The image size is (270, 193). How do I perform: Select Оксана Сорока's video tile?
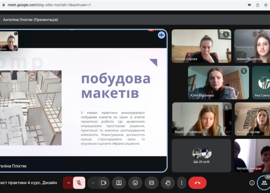coord(201,46)
